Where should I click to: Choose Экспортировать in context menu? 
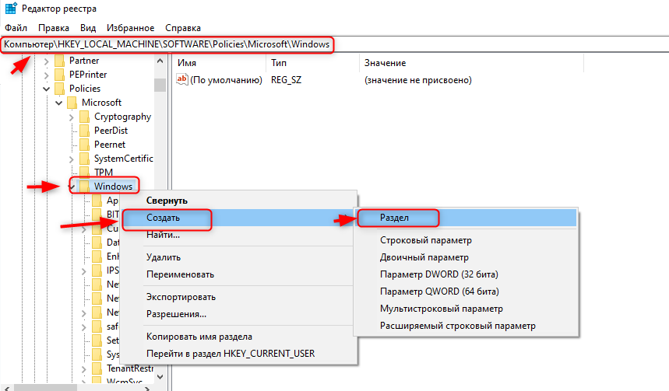pyautogui.click(x=238, y=297)
